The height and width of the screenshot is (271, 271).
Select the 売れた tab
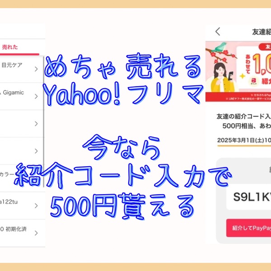point(10,47)
